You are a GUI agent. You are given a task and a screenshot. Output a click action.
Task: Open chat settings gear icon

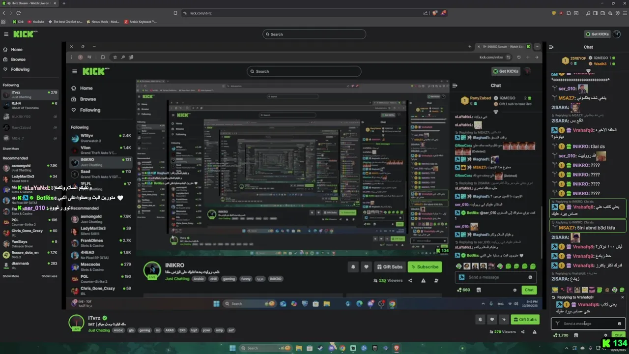(x=605, y=335)
